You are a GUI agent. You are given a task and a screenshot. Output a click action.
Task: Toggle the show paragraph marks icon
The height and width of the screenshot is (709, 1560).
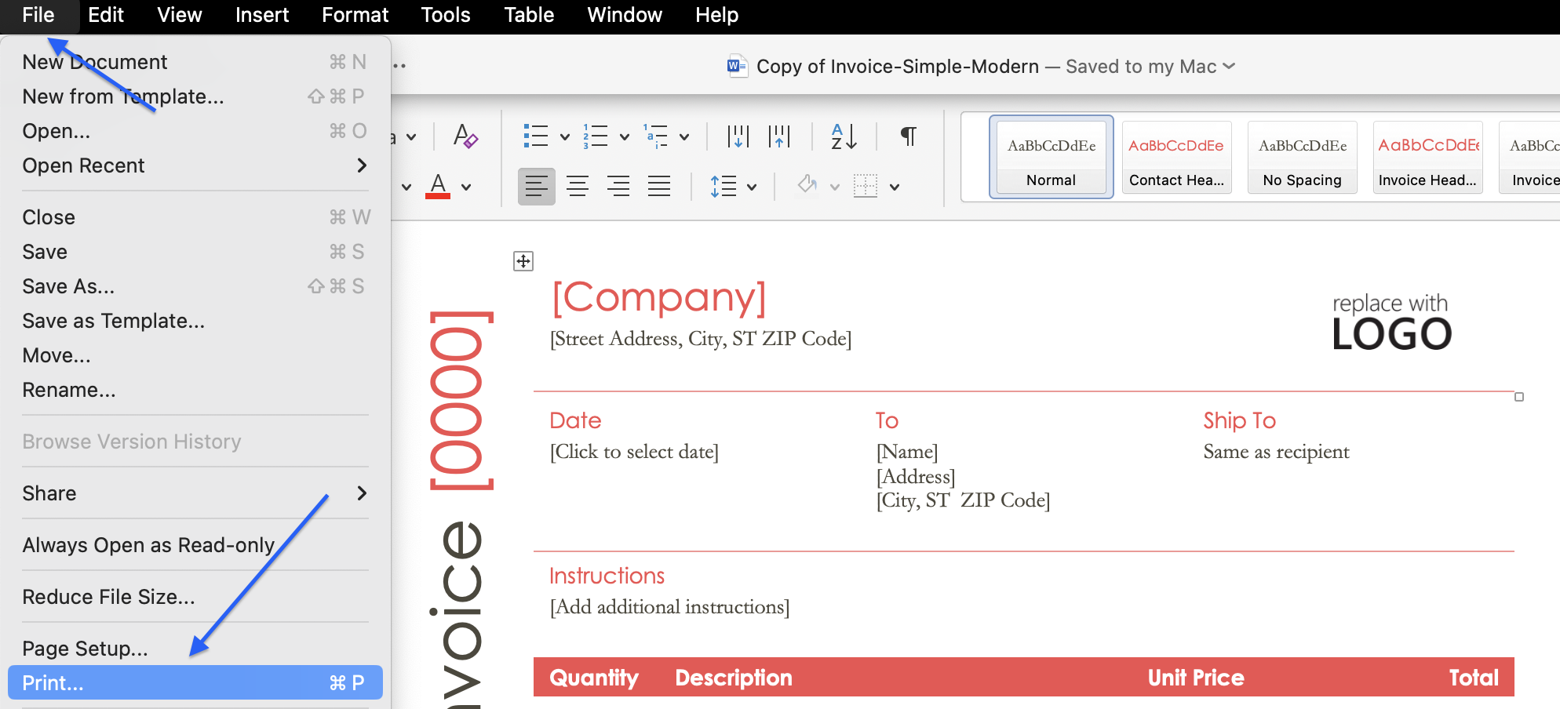pos(908,136)
